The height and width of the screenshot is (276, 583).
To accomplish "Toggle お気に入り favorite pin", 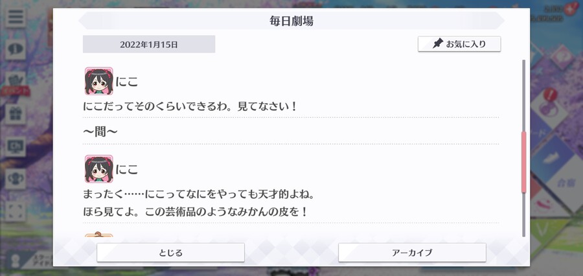I will 459,44.
